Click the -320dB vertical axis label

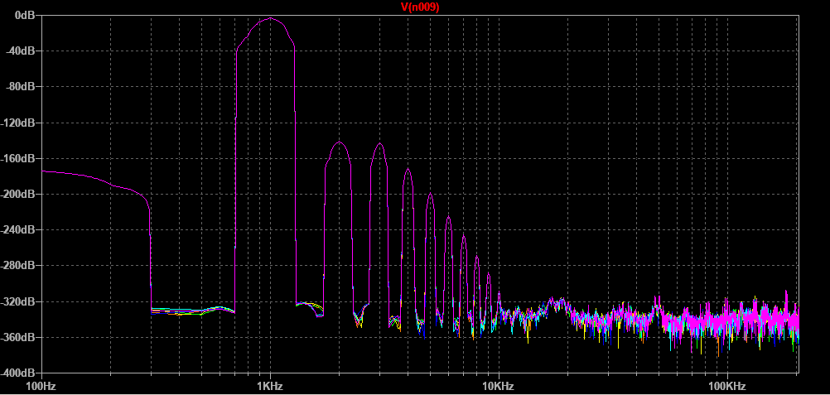[x=19, y=301]
